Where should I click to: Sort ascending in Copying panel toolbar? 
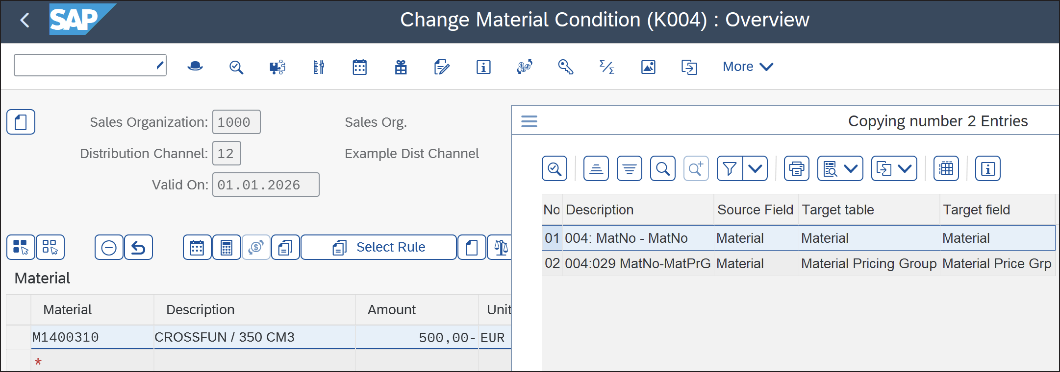point(596,169)
